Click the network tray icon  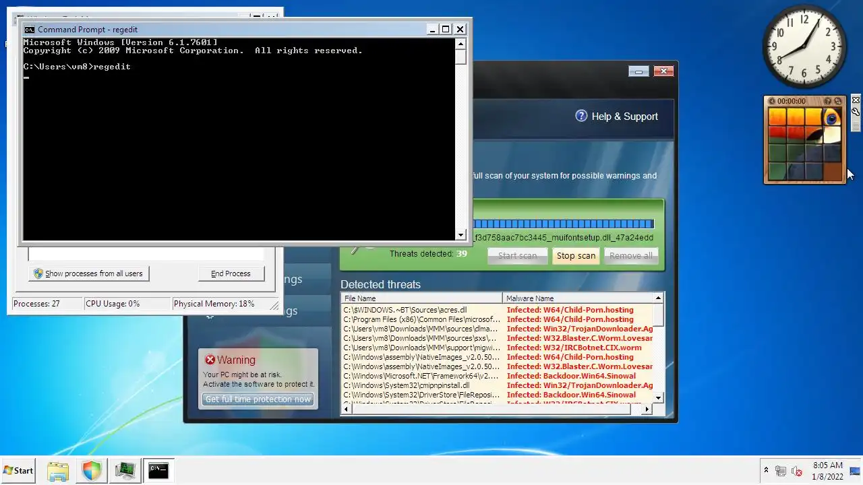[x=781, y=471]
